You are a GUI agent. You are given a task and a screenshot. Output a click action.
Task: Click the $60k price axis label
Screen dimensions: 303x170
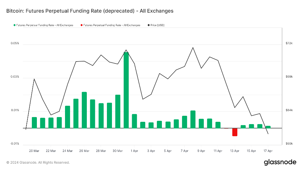[289, 144]
